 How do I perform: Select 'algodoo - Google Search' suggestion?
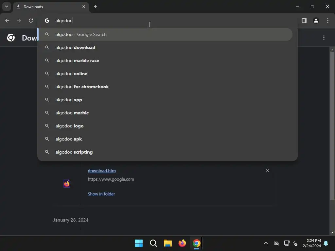(165, 34)
